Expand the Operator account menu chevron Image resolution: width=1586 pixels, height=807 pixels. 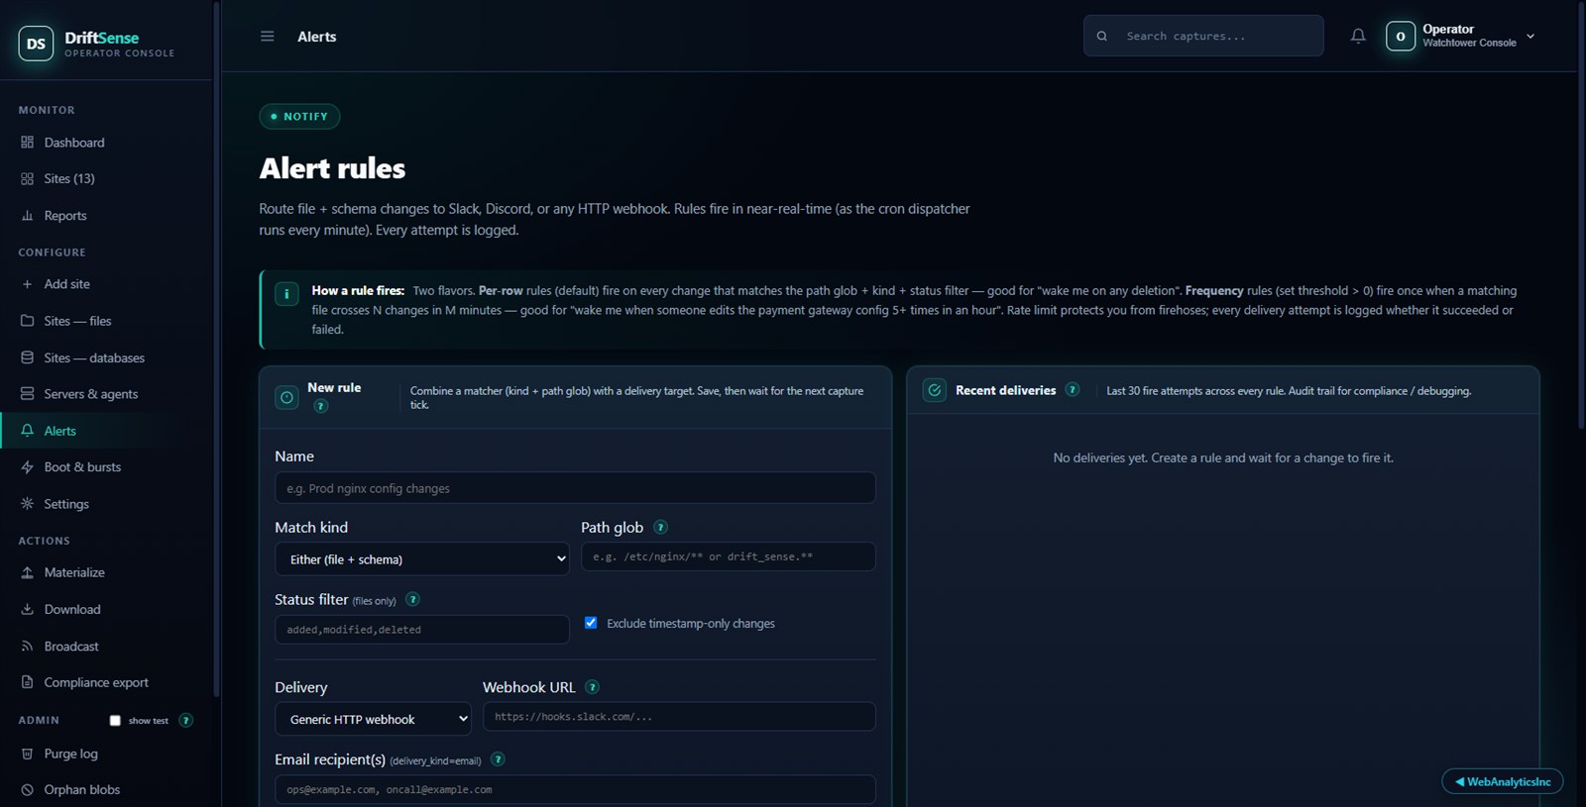pyautogui.click(x=1530, y=37)
